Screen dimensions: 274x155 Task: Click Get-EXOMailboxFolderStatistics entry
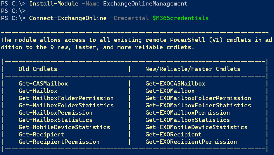(198, 105)
